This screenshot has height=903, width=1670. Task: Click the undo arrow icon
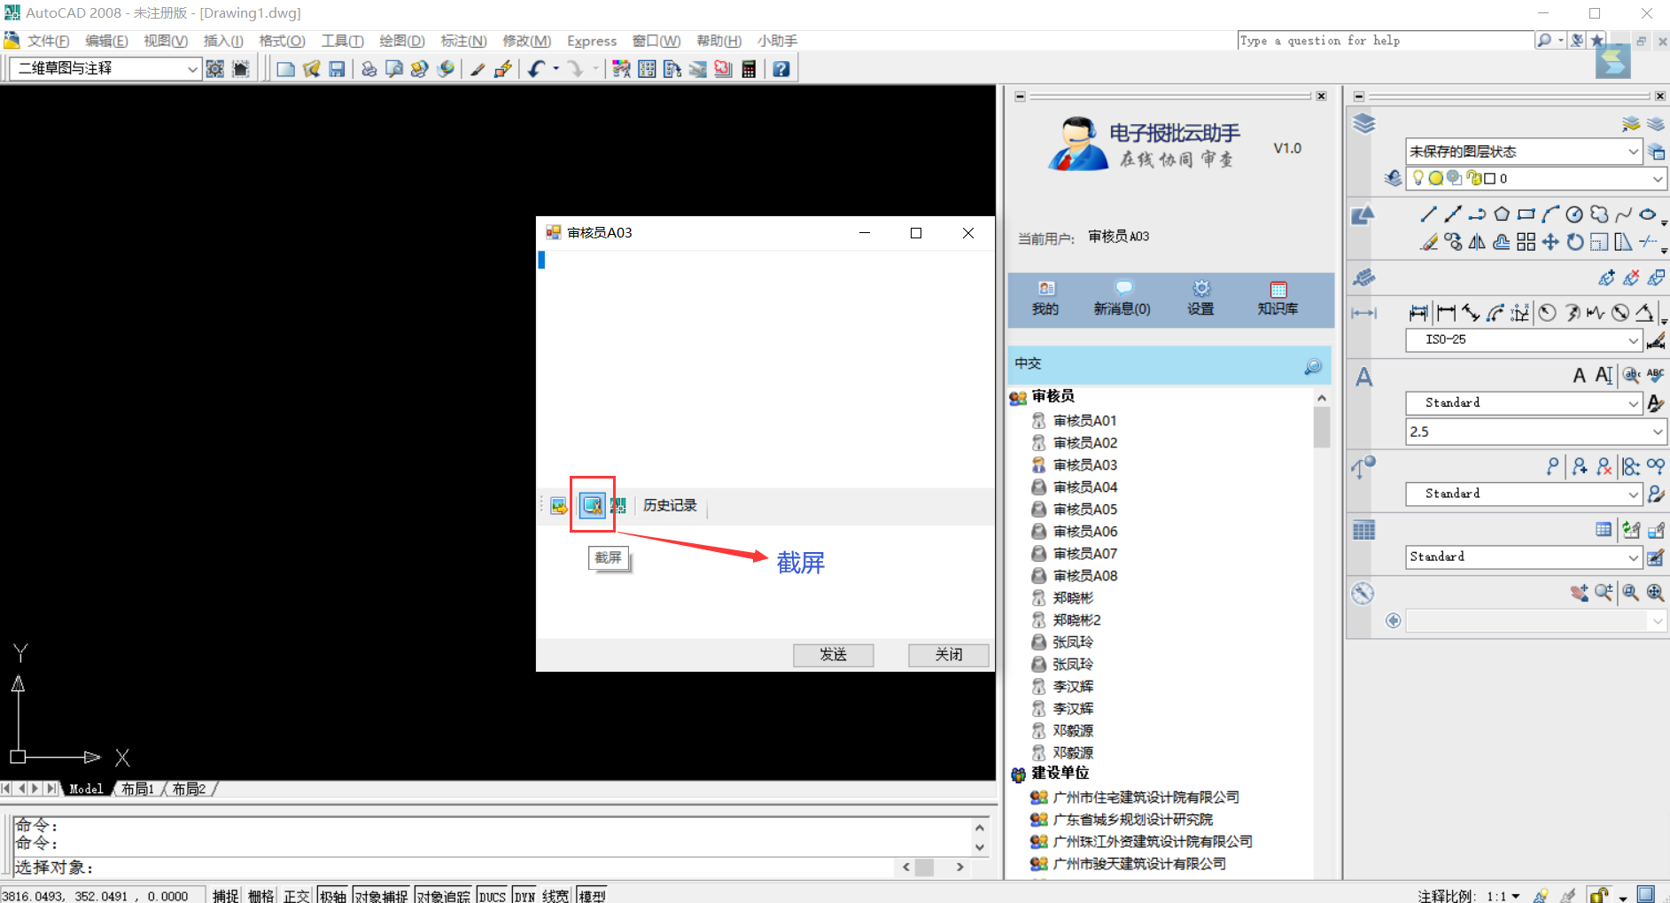[x=536, y=69]
